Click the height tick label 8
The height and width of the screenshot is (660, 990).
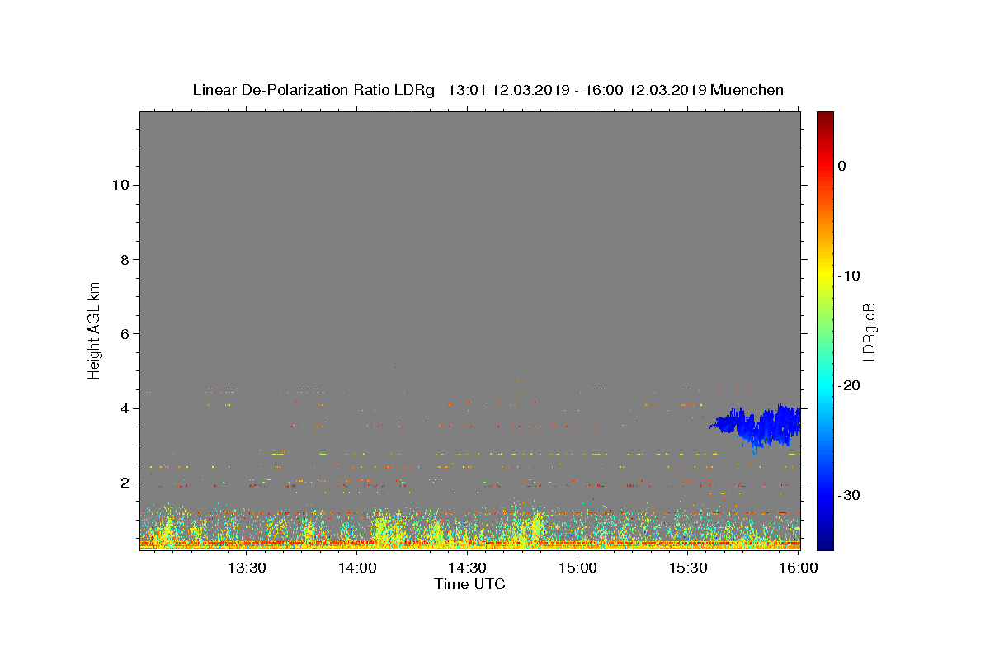[124, 259]
